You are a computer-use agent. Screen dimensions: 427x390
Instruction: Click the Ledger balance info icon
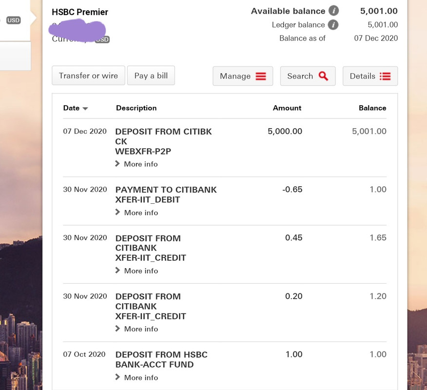[333, 25]
